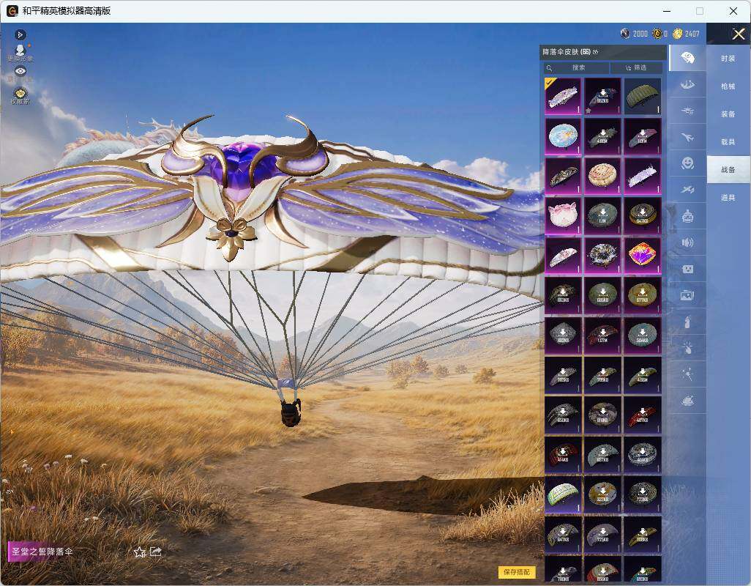This screenshot has width=751, height=586.
Task: Open the picture gallery category icon
Action: 687,295
